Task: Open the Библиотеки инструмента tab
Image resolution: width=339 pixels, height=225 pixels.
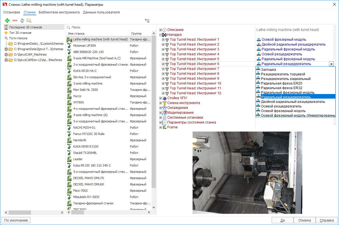Action: (x=59, y=12)
